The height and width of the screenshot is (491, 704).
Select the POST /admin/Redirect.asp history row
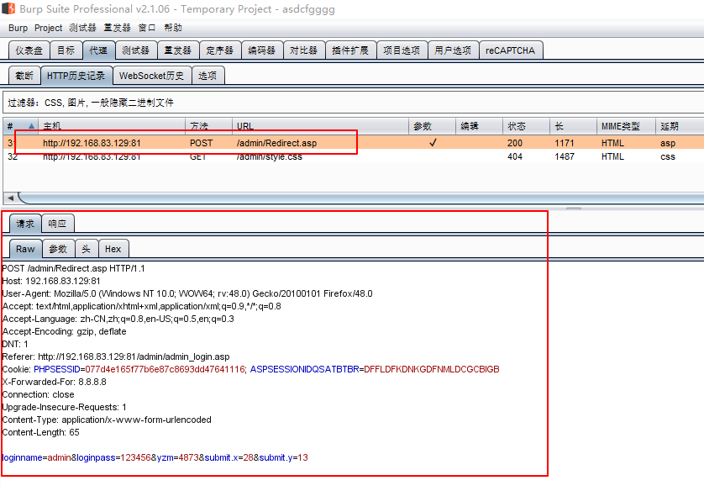[252, 143]
